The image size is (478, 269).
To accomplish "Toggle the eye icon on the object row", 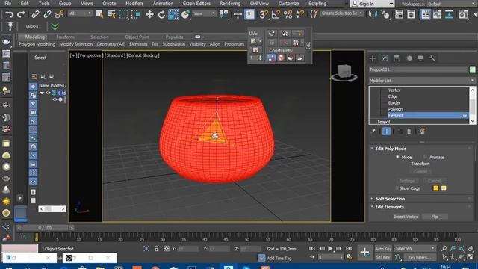I will click(55, 99).
